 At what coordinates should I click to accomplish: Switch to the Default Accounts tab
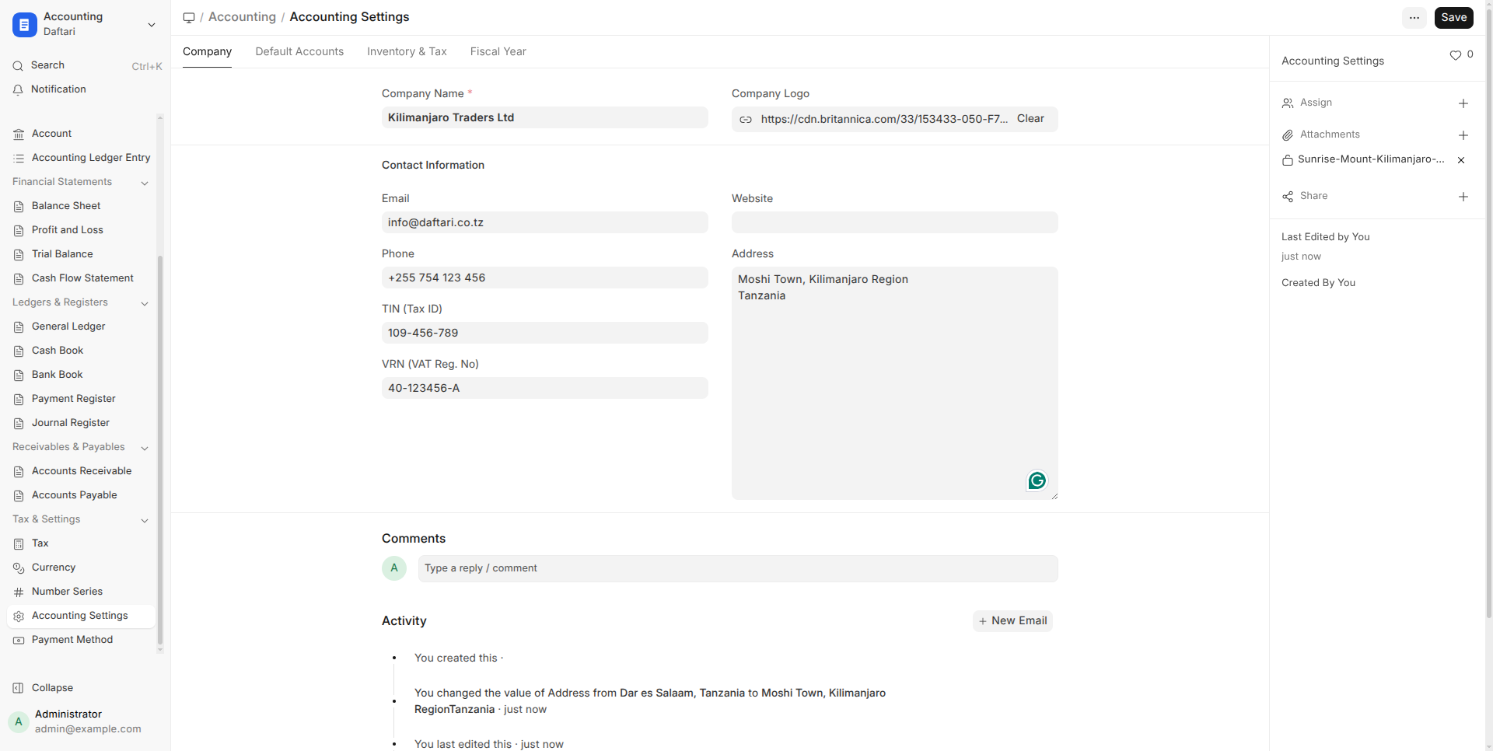tap(299, 51)
